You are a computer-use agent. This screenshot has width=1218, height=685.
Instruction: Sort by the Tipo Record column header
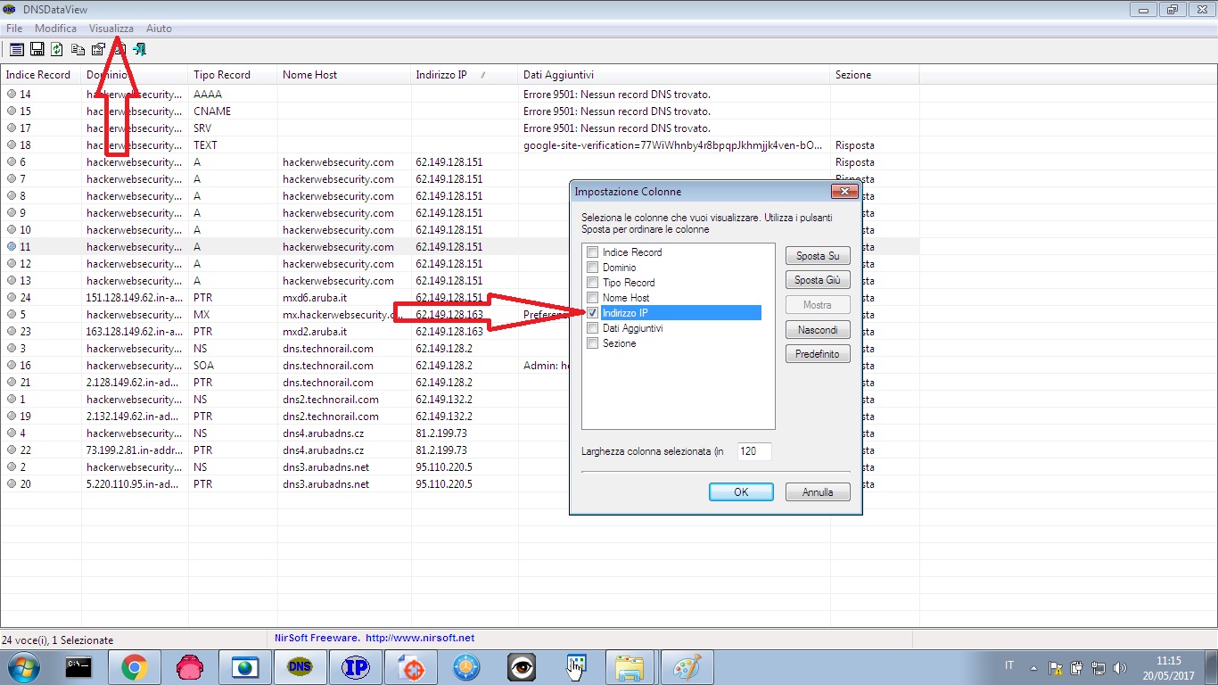(233, 75)
